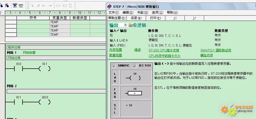Screen dimensions: 256x119
Task: Open the 书签(M) menu
Action: pyautogui.click(x=143, y=12)
